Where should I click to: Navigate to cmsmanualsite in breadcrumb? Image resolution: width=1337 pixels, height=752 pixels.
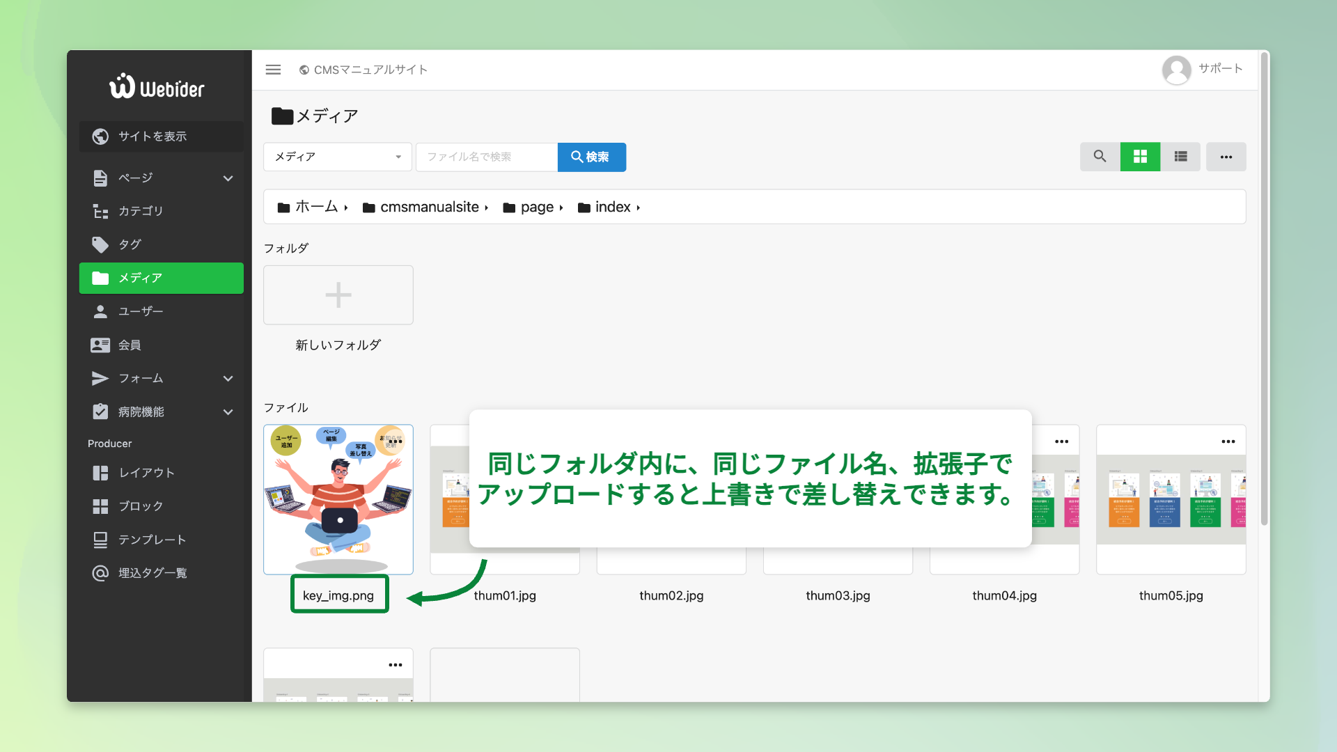[428, 207]
